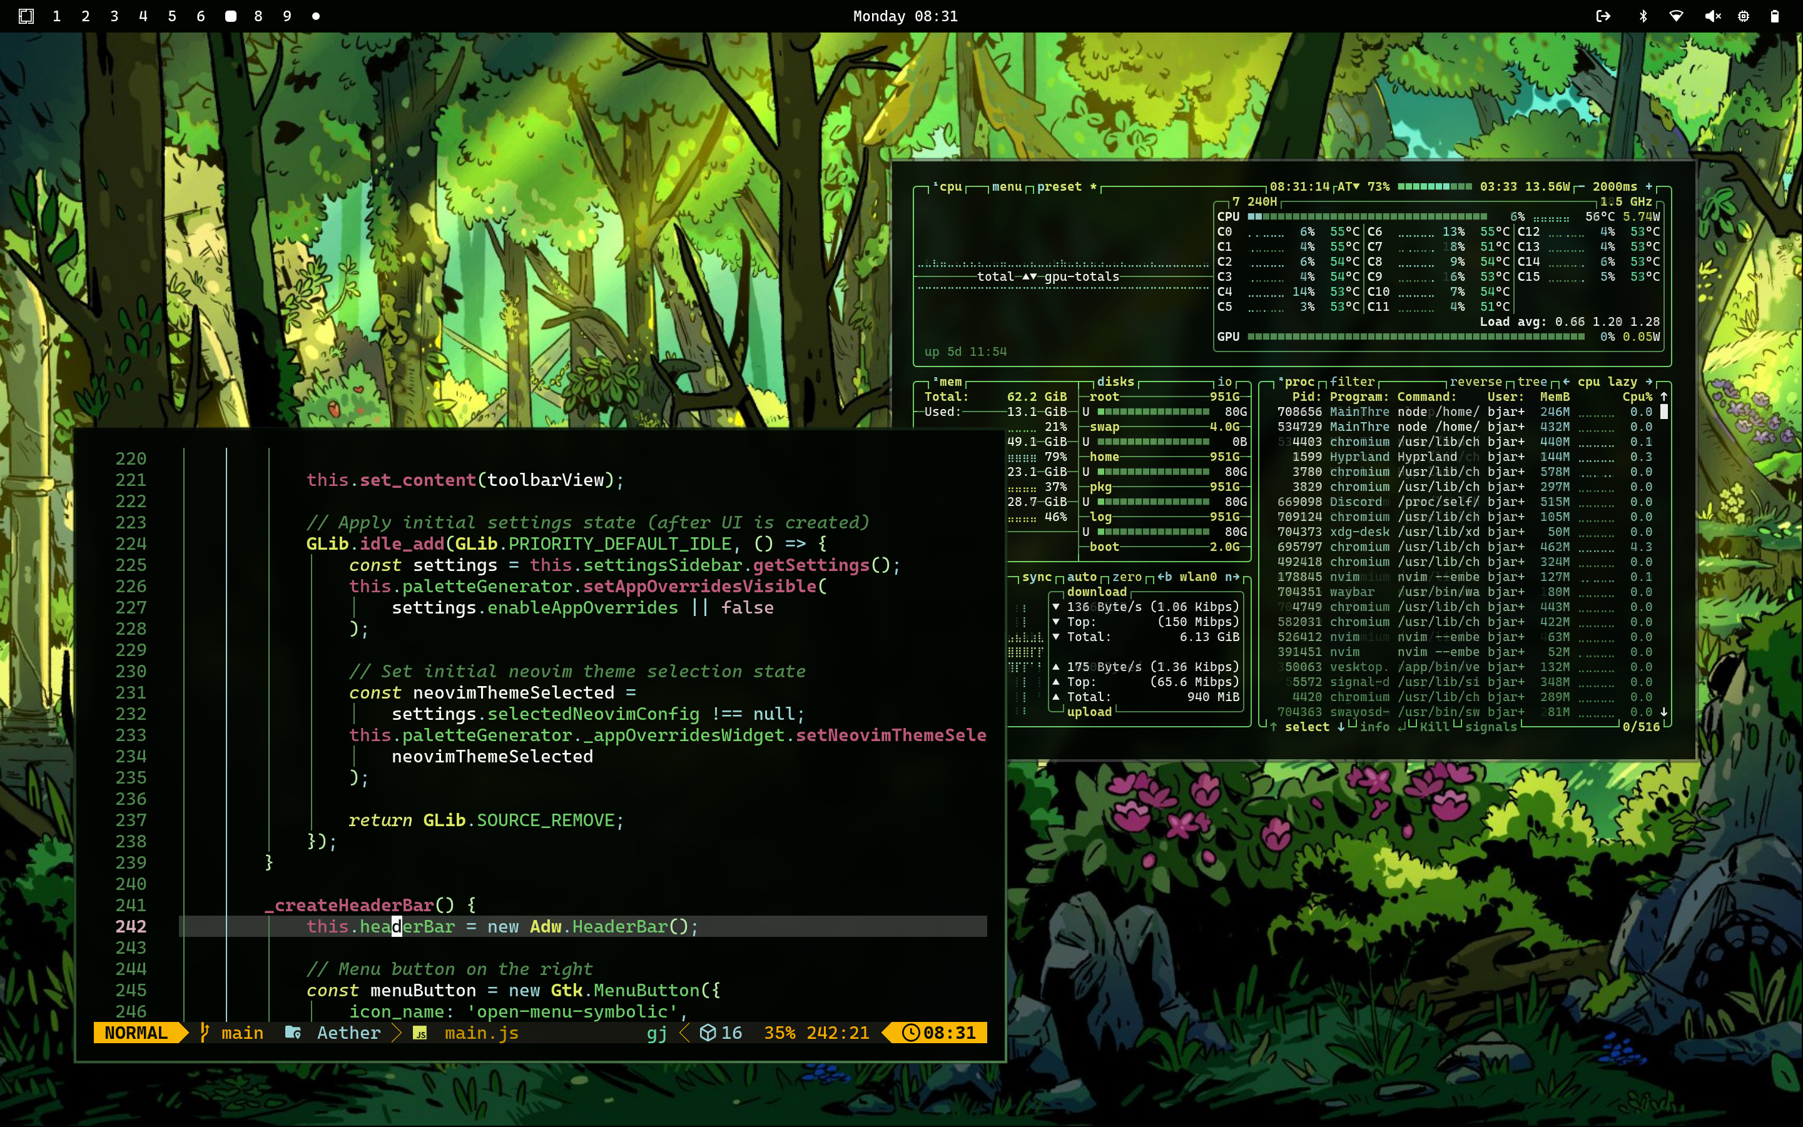
Task: Click info in btop proc footer
Action: (x=1374, y=727)
